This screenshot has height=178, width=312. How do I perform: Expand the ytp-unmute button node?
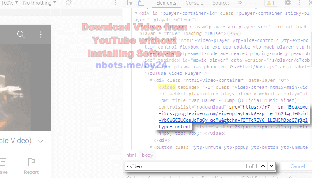151,147
